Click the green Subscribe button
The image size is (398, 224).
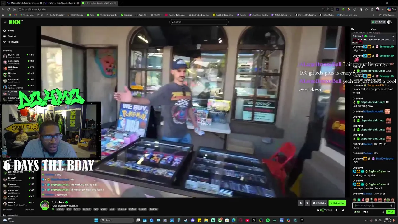[337, 203]
